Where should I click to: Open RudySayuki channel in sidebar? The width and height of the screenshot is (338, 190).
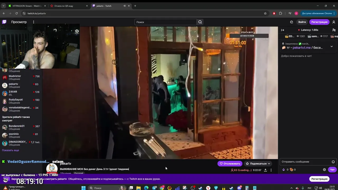coord(21,101)
